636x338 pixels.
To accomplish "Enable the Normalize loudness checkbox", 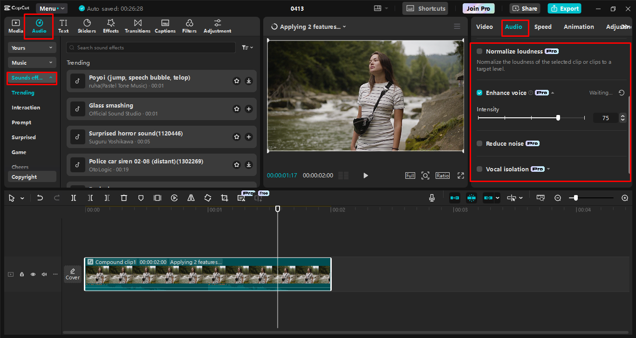I will click(x=479, y=51).
